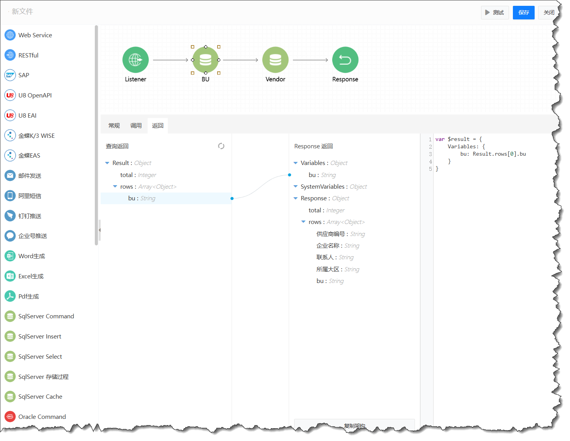
Task: Collapse the rows array under Result
Action: coord(115,187)
